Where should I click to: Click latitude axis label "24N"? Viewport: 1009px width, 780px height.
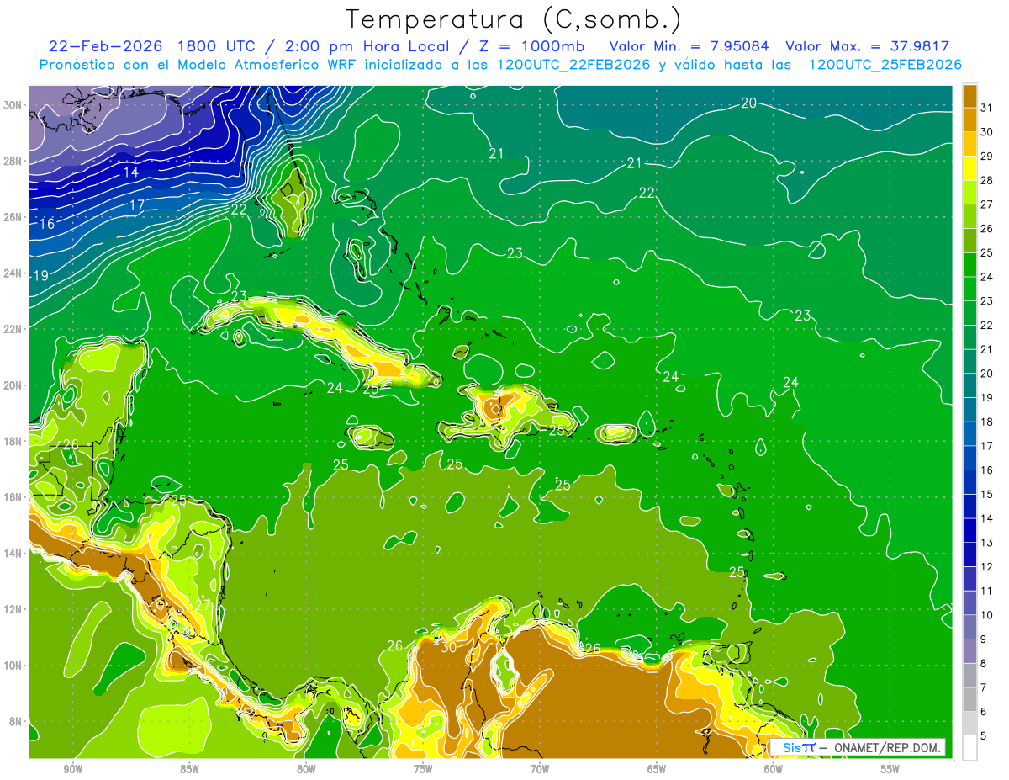(x=13, y=273)
